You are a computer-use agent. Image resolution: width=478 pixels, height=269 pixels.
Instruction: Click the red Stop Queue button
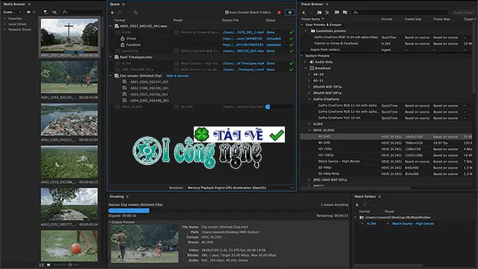pos(279,13)
